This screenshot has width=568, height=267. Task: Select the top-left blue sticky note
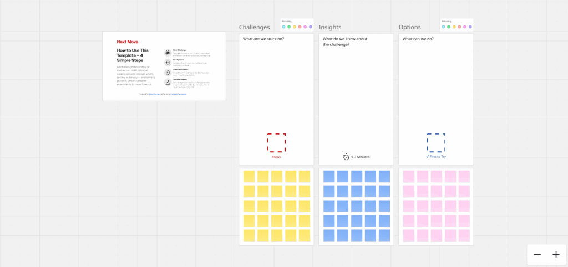329,176
